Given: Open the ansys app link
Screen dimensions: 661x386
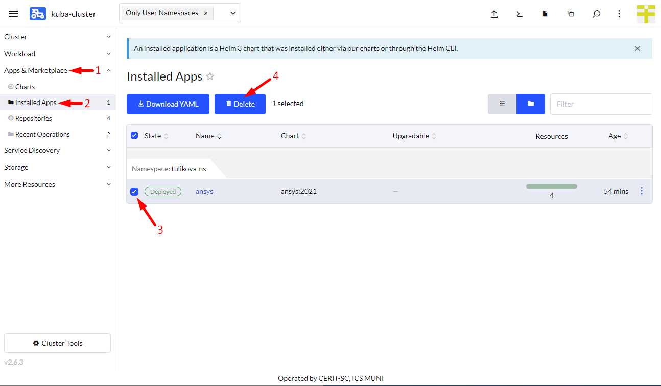Looking at the screenshot, I should point(204,191).
